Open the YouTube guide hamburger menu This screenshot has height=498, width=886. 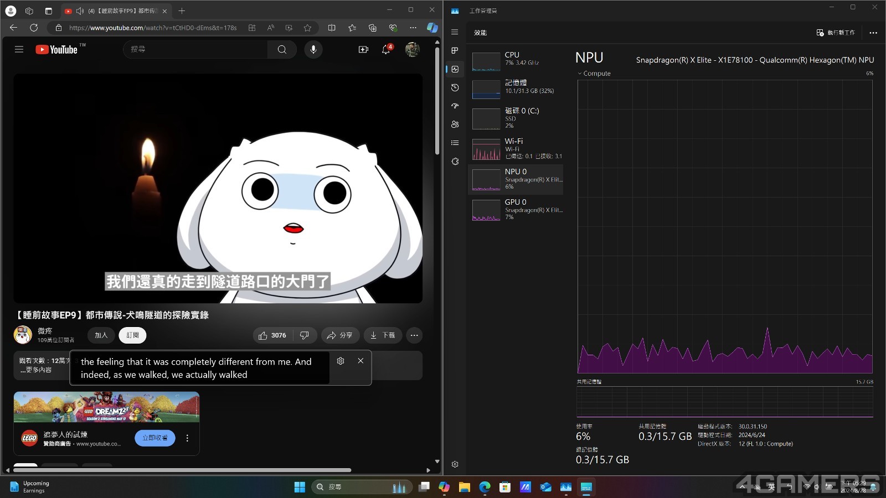click(x=19, y=49)
